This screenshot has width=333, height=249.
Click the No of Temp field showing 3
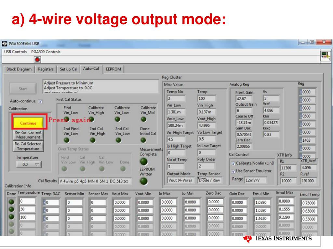176,166
